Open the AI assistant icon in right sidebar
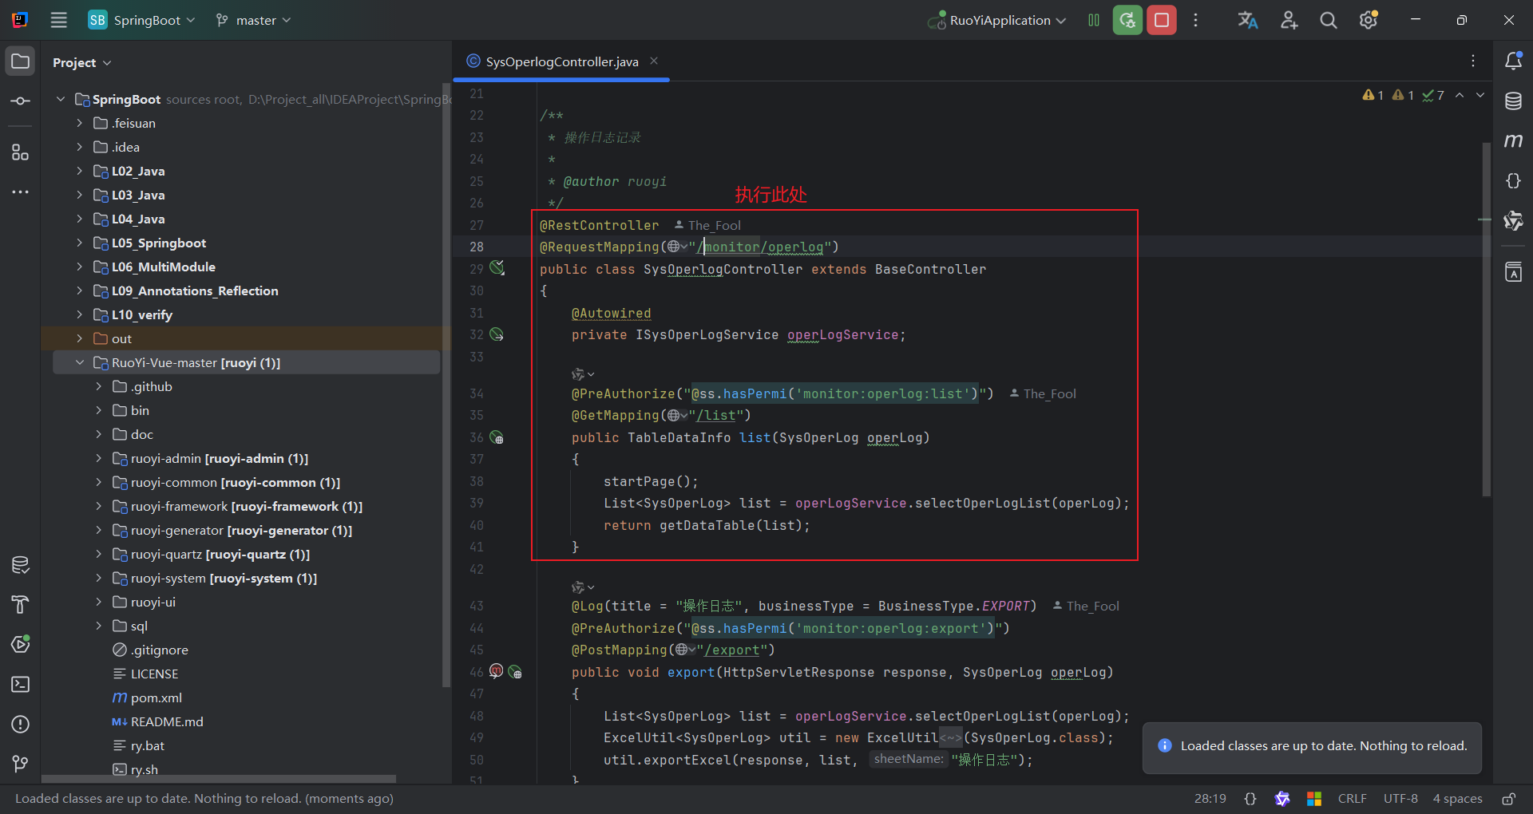Viewport: 1533px width, 814px height. click(1513, 221)
